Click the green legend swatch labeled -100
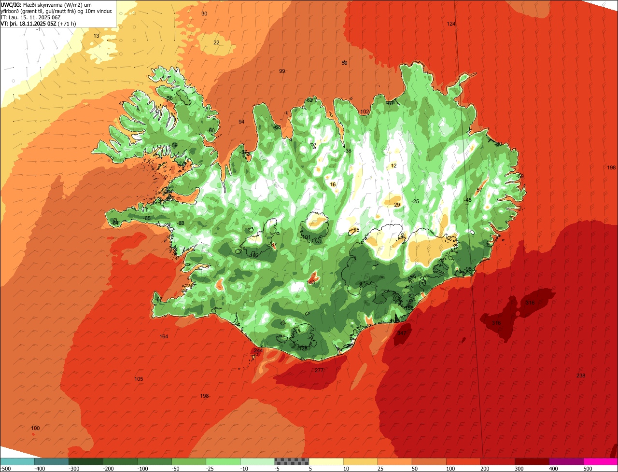 pyautogui.click(x=154, y=461)
